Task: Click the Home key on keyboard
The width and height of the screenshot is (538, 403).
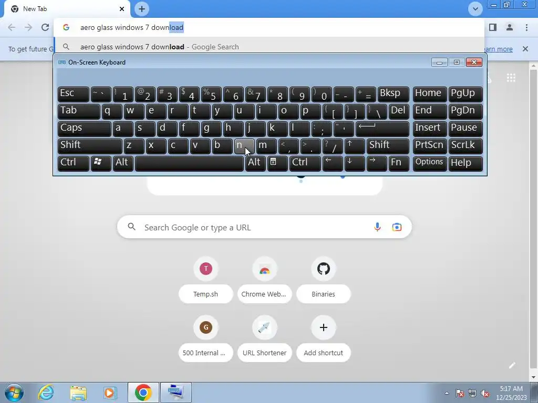Action: pyautogui.click(x=430, y=93)
